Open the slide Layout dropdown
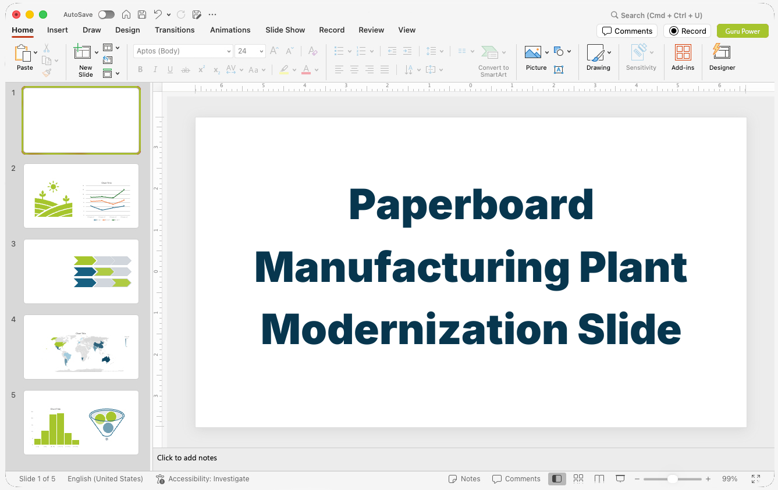This screenshot has height=490, width=778. click(111, 48)
